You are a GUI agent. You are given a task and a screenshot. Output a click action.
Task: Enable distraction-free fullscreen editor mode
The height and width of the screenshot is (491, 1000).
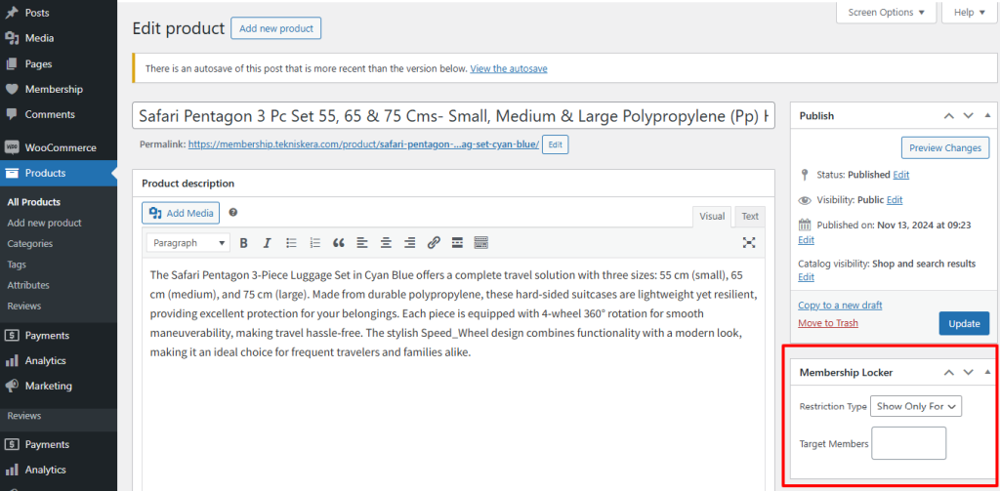coord(749,242)
